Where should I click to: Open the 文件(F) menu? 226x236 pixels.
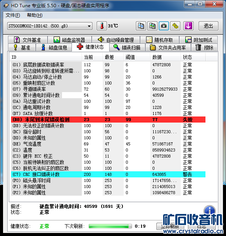[13, 15]
